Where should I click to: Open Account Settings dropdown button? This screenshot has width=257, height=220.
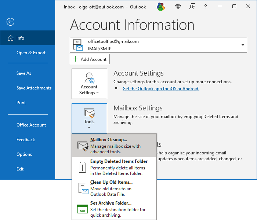(89, 84)
